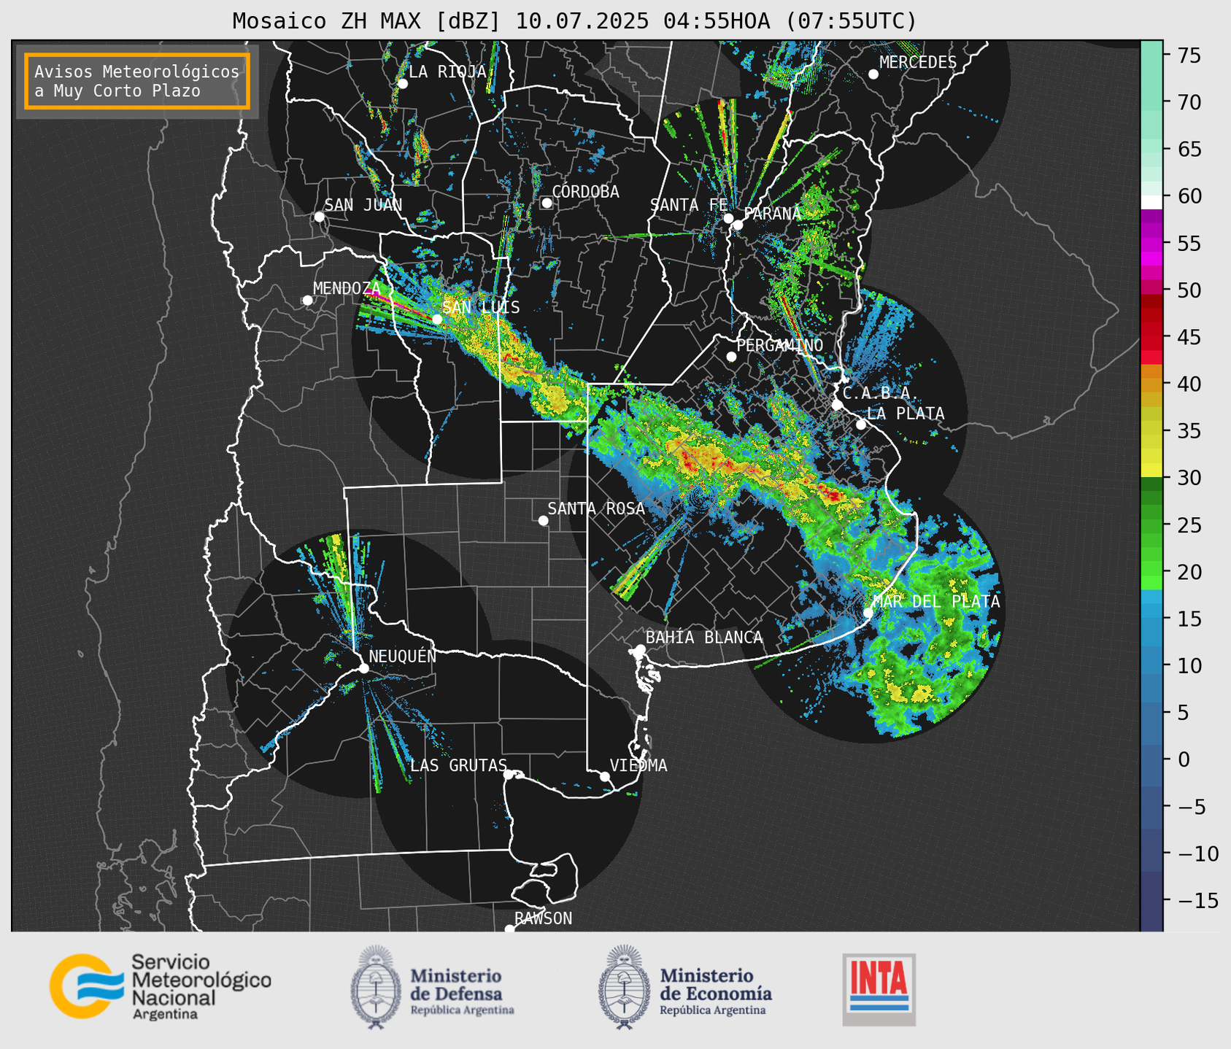
Task: Click the SAN JUAN city marker dot
Action: 319,217
